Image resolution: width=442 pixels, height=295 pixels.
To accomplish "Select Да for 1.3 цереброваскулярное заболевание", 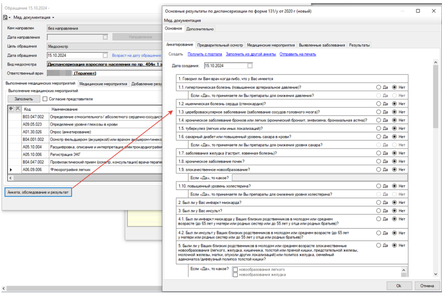I will point(379,112).
